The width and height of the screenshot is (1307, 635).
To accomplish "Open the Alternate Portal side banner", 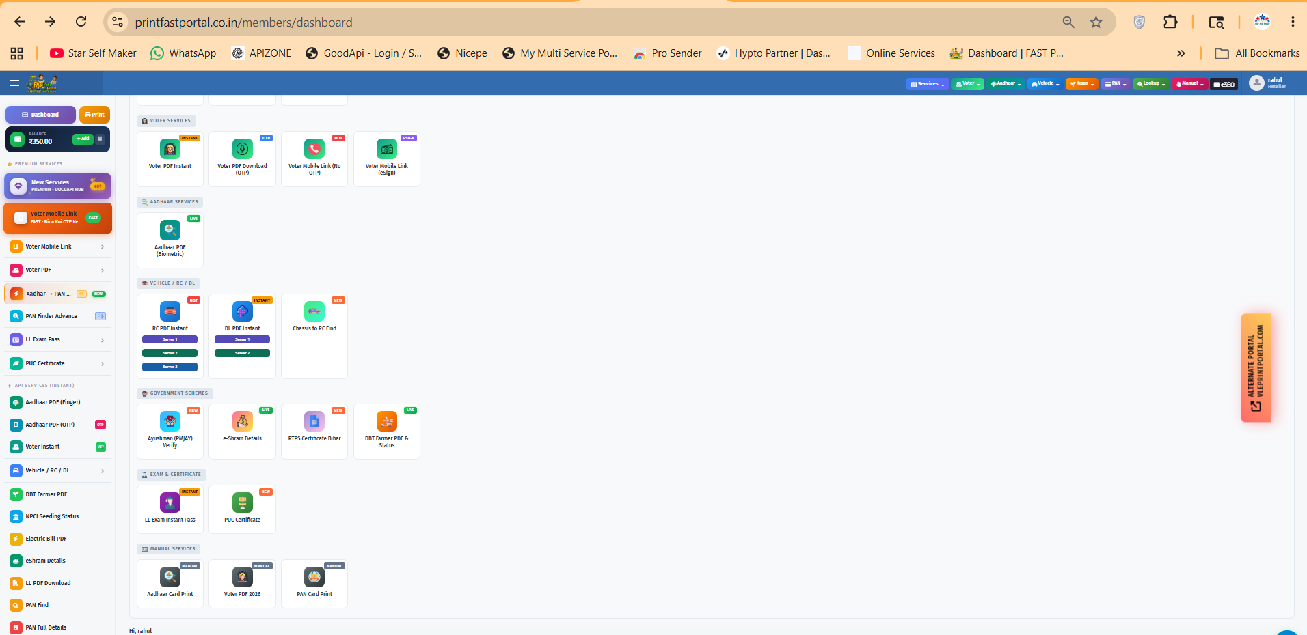I will point(1256,368).
